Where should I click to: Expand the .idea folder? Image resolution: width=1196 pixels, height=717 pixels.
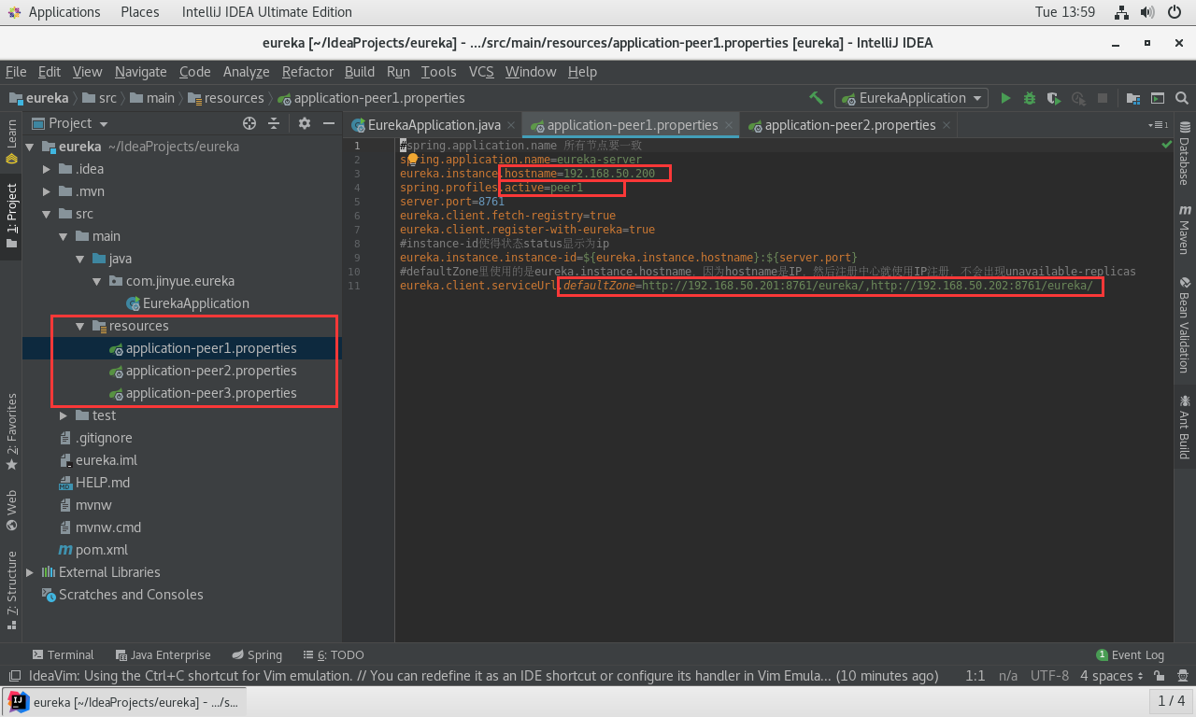click(47, 169)
